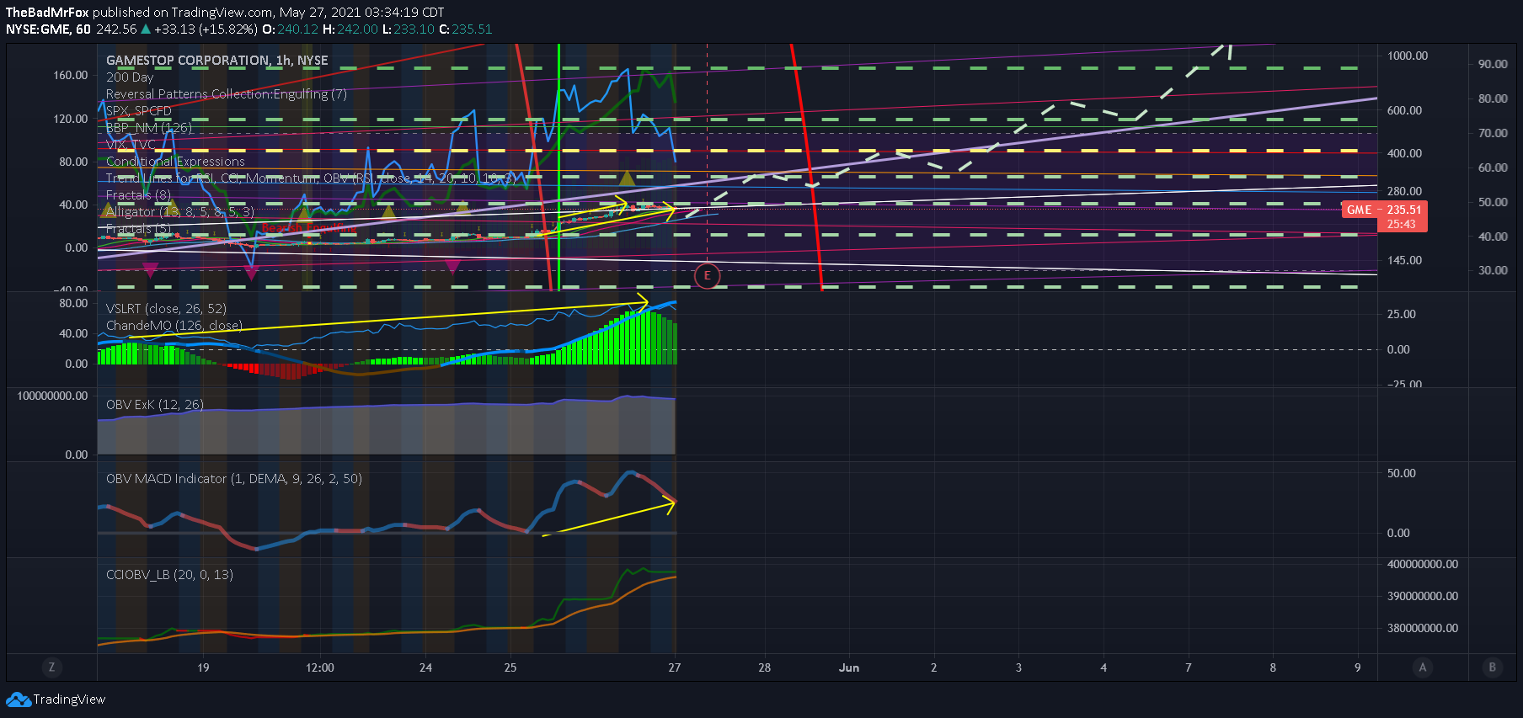Click the NYSE:GME, 60 symbol text
The image size is (1523, 718).
(48, 29)
